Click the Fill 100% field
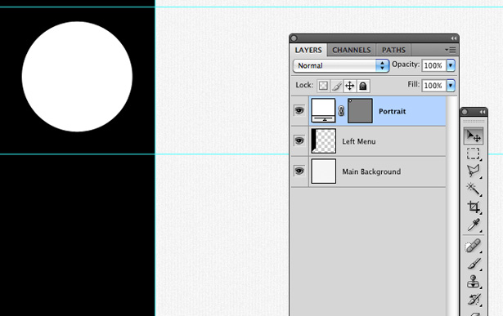Image resolution: width=503 pixels, height=316 pixels. [x=434, y=86]
